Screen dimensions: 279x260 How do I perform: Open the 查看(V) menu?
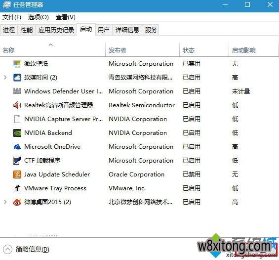66,17
